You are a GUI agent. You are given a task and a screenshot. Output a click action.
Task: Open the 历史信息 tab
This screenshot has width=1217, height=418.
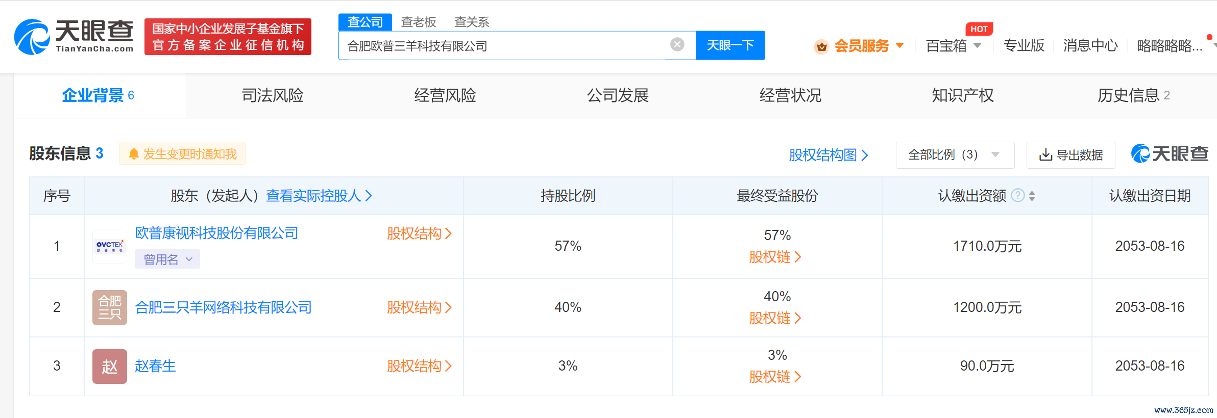point(1134,95)
